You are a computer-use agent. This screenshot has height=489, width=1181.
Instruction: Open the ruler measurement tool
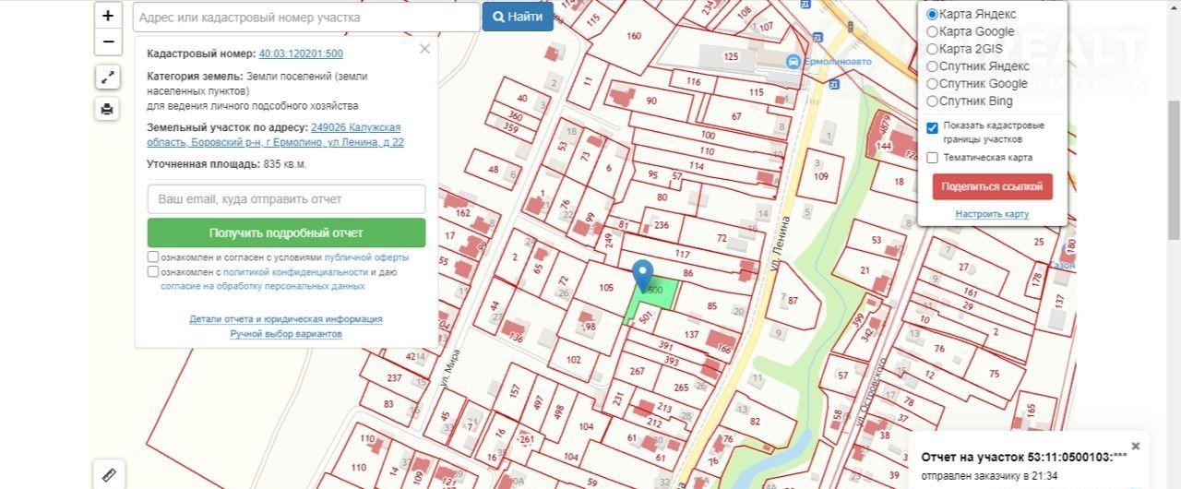pyautogui.click(x=109, y=475)
